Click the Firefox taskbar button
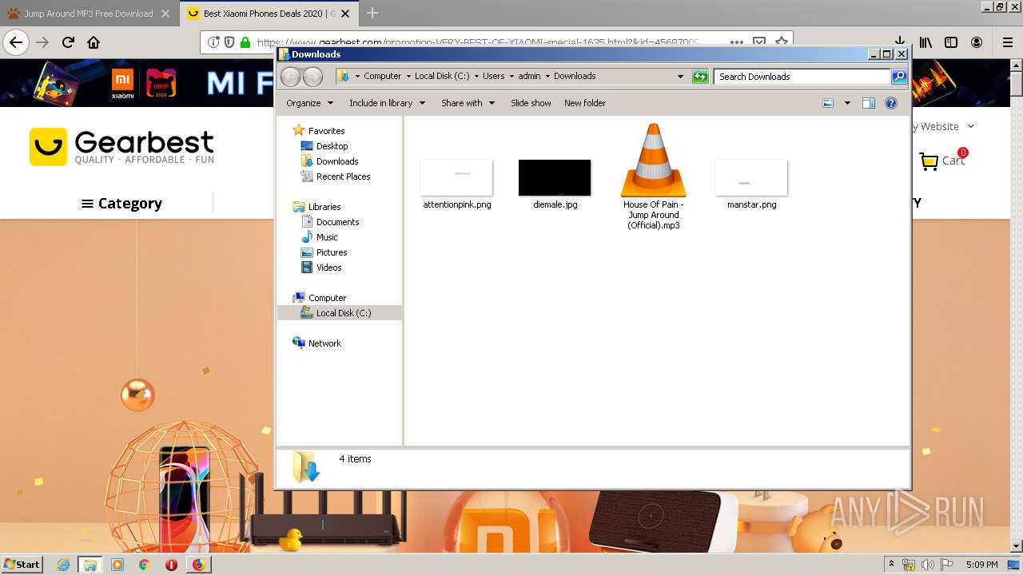 pos(198,565)
